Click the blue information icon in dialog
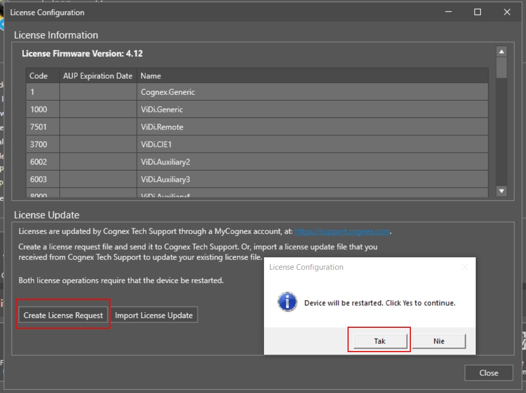The height and width of the screenshot is (393, 526). 287,302
